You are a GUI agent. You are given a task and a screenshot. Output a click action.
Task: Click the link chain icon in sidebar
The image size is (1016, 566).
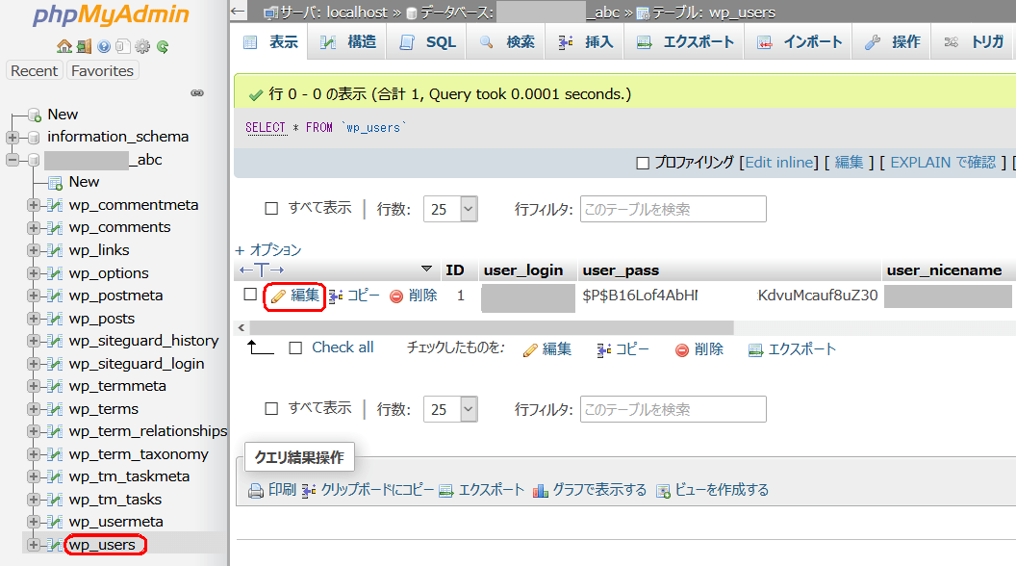coord(197,93)
